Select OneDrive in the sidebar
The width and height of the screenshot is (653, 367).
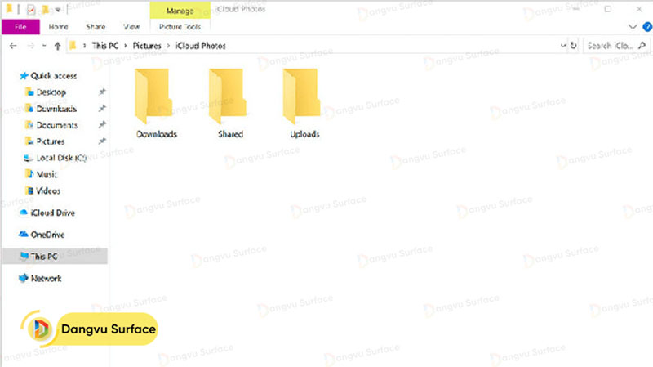47,235
